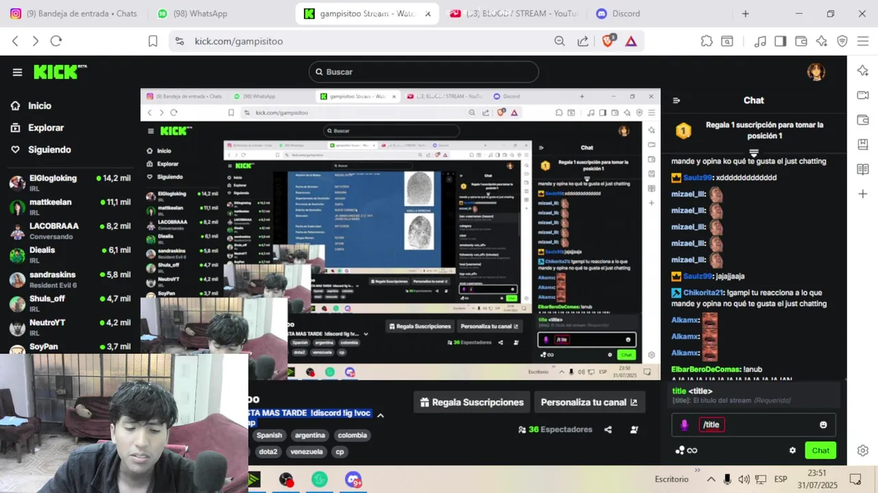Open sandraskins channel
This screenshot has height=493, width=878.
coord(70,279)
